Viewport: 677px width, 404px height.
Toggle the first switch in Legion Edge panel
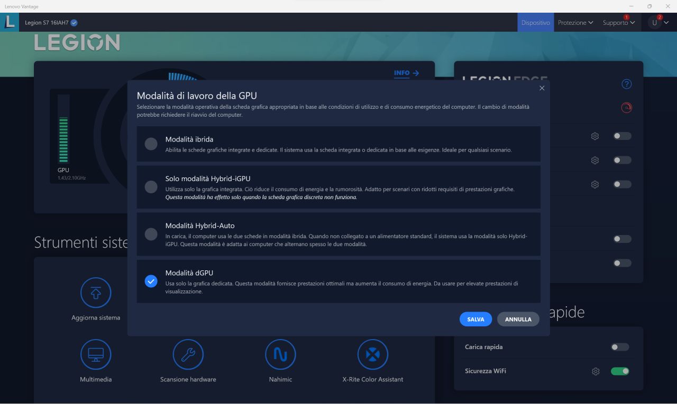(x=622, y=136)
